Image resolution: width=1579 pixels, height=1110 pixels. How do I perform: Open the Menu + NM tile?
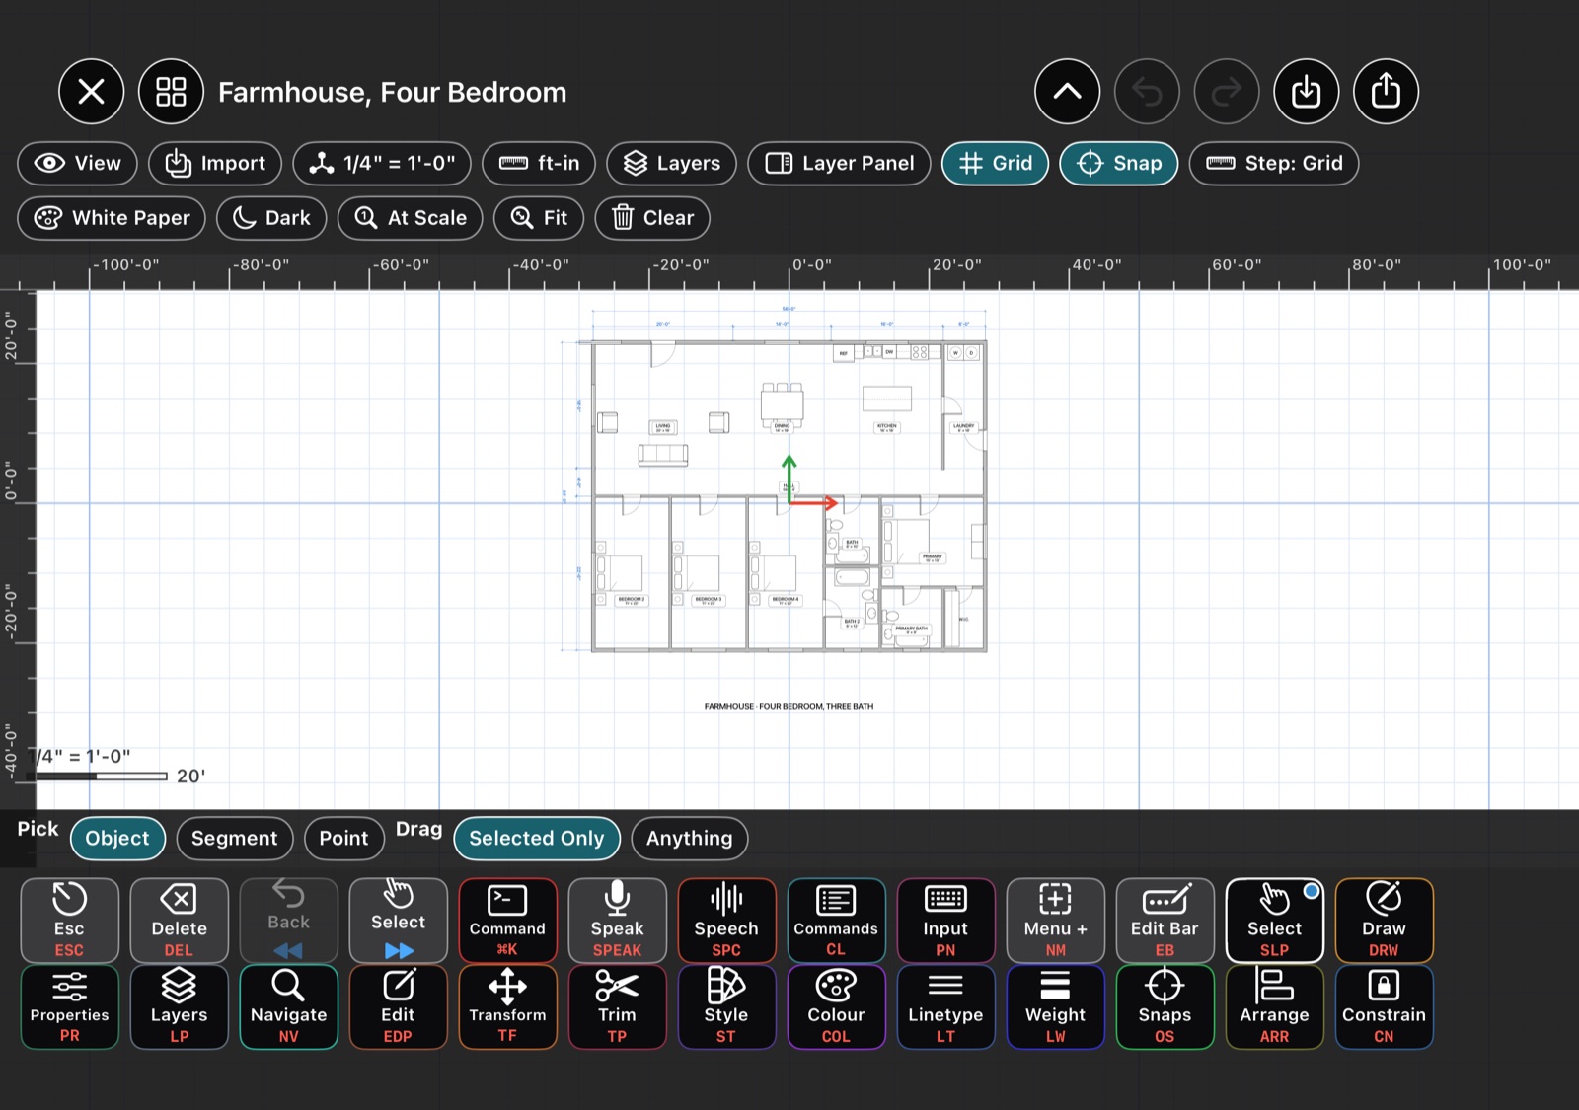coord(1055,921)
